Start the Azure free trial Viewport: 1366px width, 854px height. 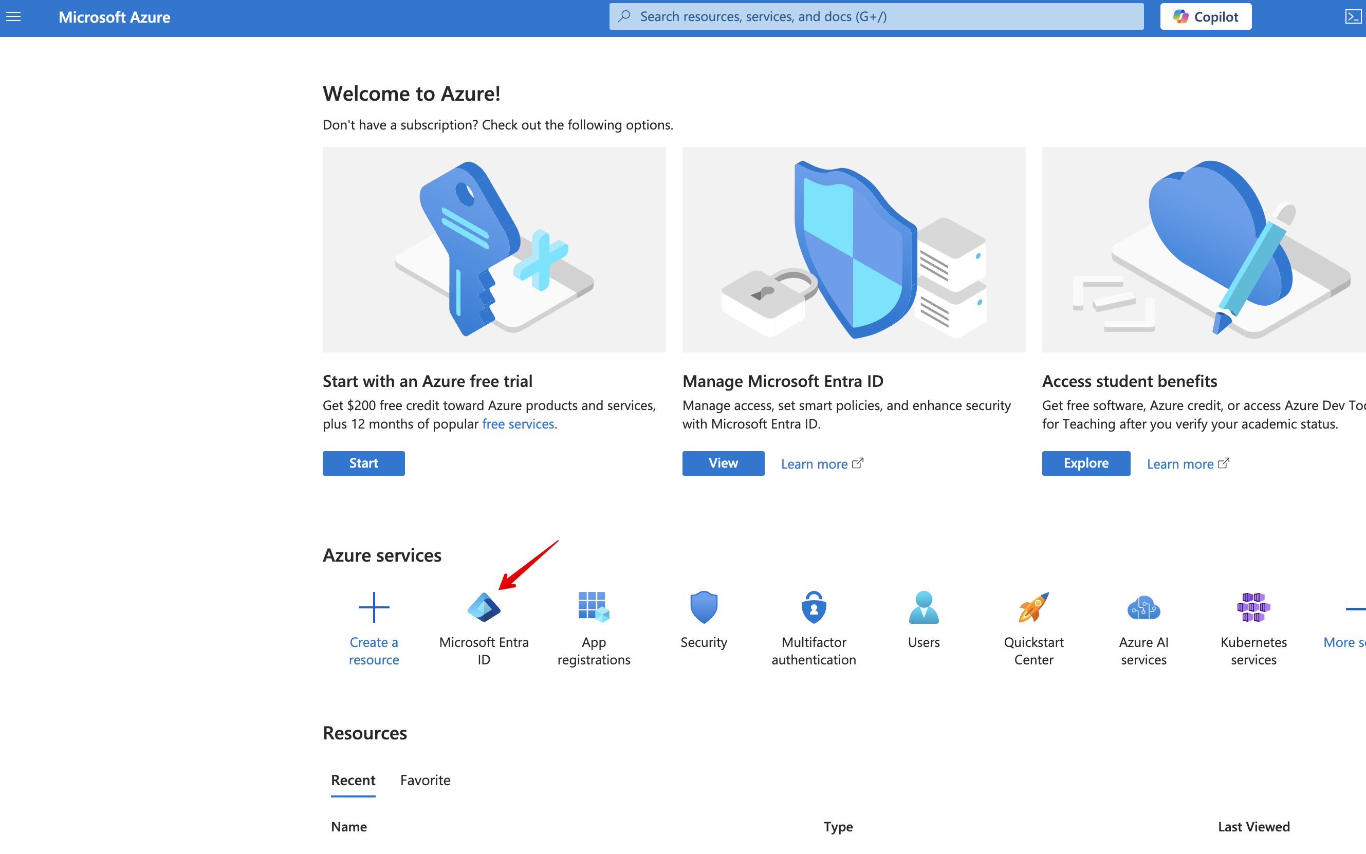[363, 463]
